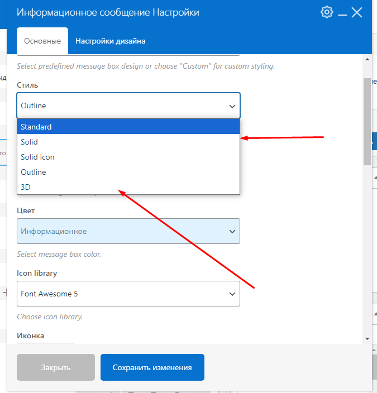The image size is (377, 393).
Task: Click the Закрыть button
Action: 56,367
